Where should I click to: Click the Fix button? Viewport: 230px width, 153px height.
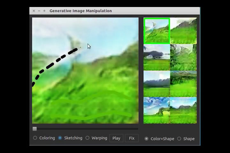click(x=132, y=138)
